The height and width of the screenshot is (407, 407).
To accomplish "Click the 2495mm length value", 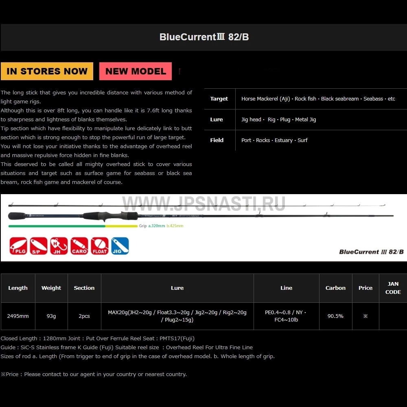I will (x=18, y=316).
